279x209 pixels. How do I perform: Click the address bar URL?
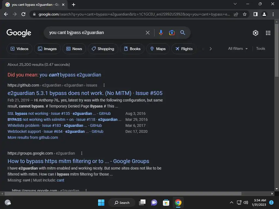click(x=134, y=14)
